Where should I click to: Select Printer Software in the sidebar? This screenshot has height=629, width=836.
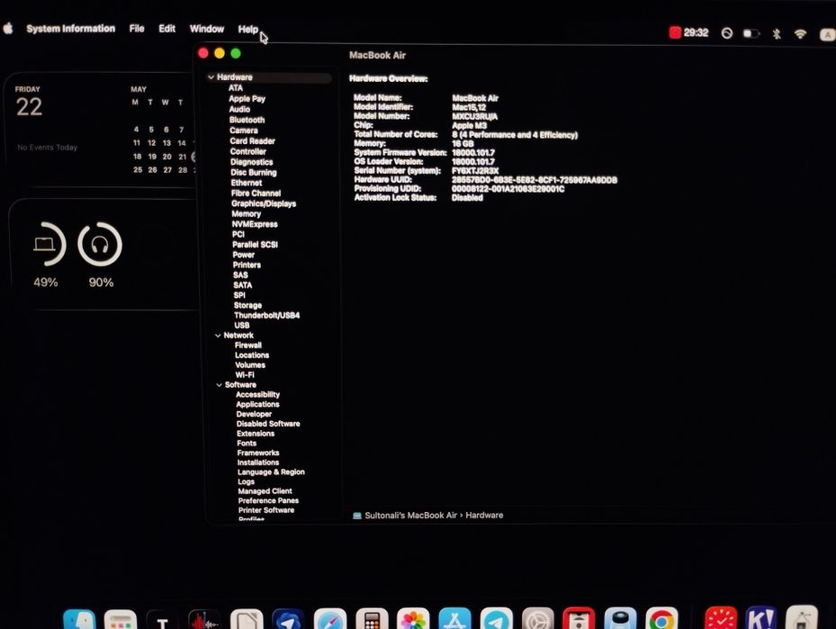click(266, 510)
